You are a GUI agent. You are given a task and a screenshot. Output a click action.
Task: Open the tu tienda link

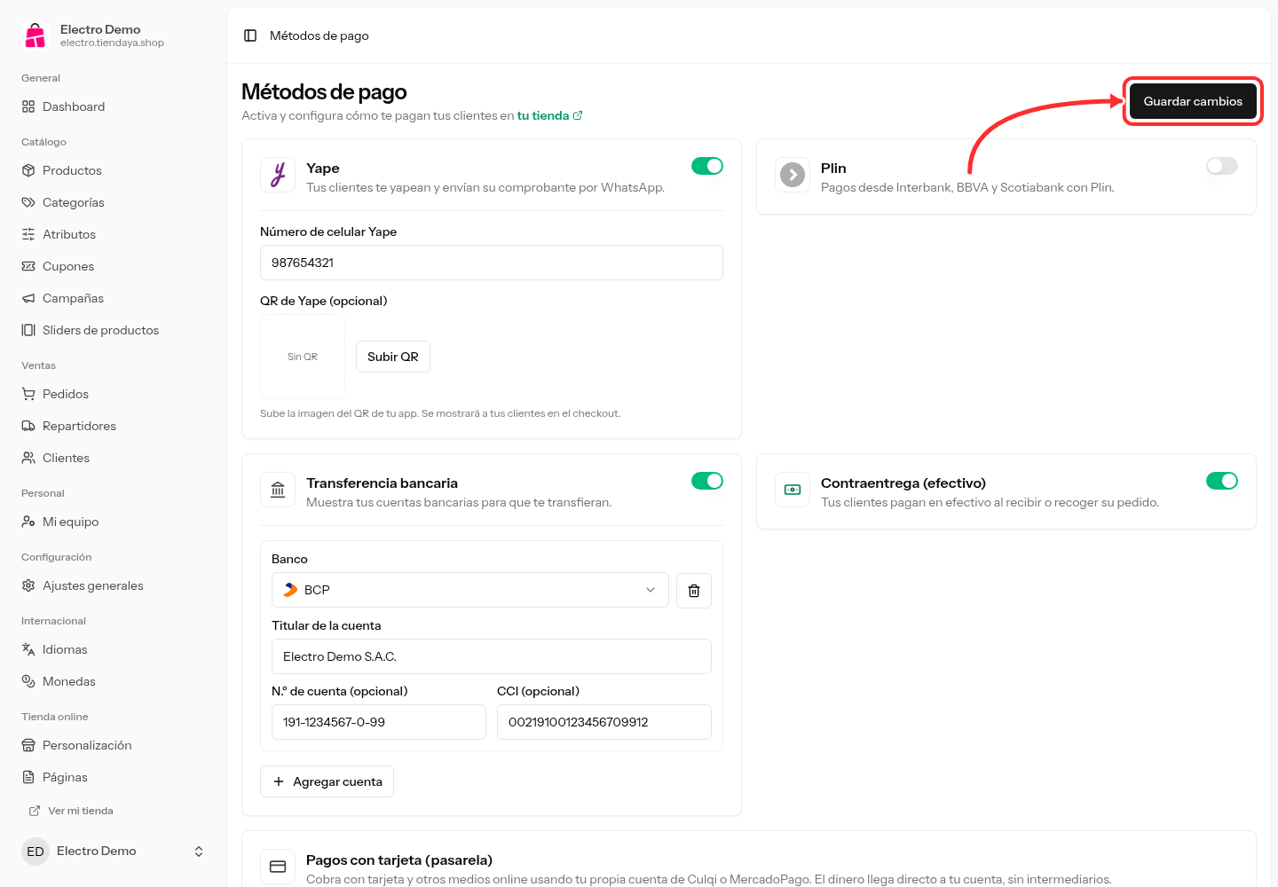tap(550, 115)
